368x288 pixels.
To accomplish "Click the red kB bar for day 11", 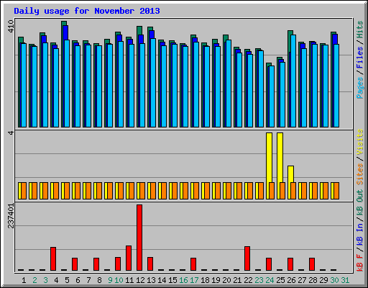I will pos(129,258).
